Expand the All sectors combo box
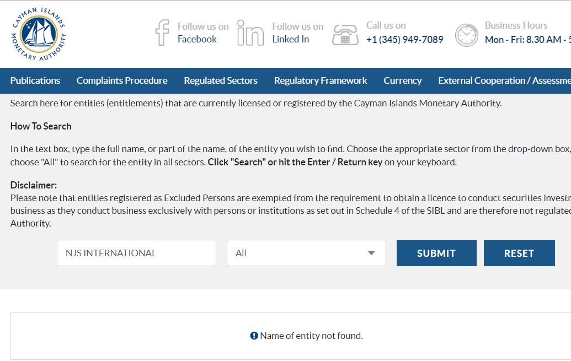This screenshot has width=571, height=361. click(306, 253)
